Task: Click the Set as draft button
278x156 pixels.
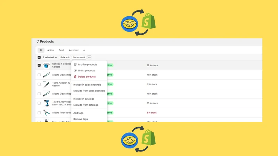Action: [79, 57]
